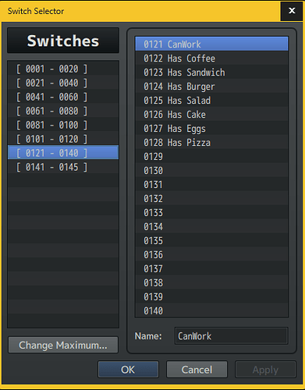Cancel the switch selection

(x=197, y=370)
